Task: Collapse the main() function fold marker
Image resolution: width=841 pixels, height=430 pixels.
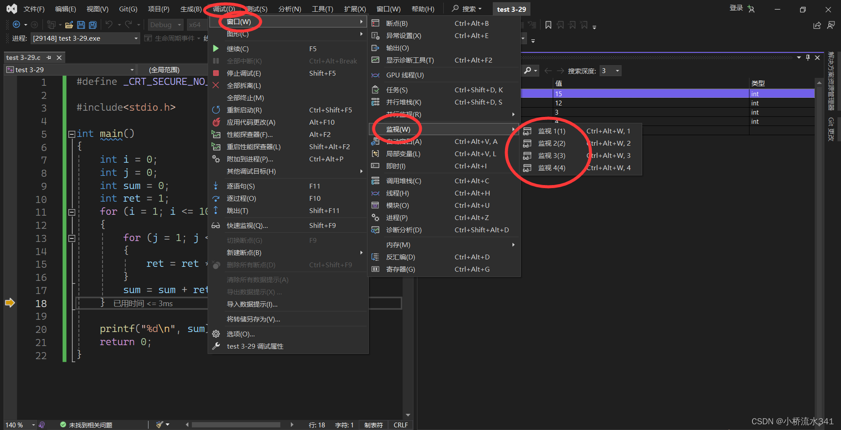Action: pyautogui.click(x=72, y=134)
